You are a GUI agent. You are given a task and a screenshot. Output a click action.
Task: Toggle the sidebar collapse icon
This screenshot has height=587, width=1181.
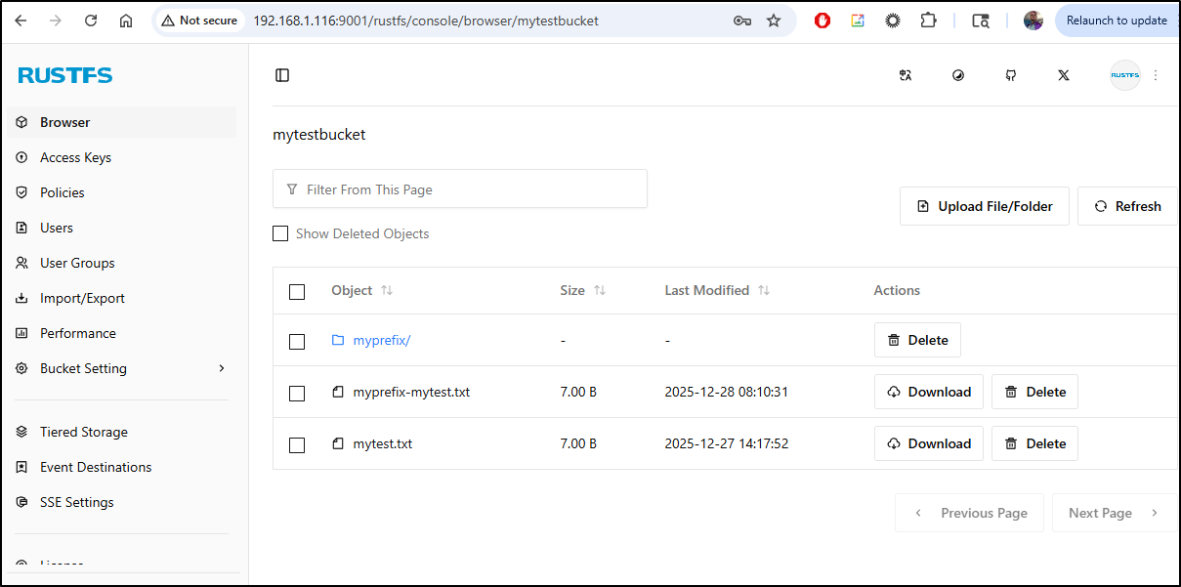coord(282,75)
